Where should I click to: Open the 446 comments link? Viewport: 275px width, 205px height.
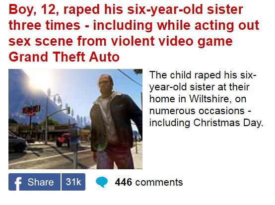tap(149, 182)
